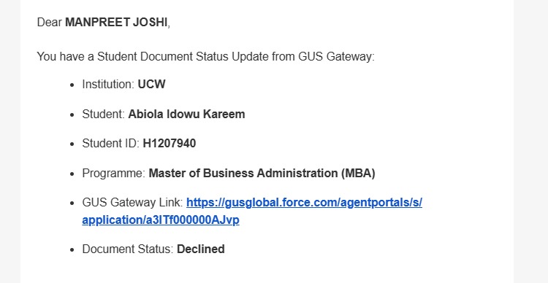Click the "GUS Gateway Link:" label

coord(132,202)
